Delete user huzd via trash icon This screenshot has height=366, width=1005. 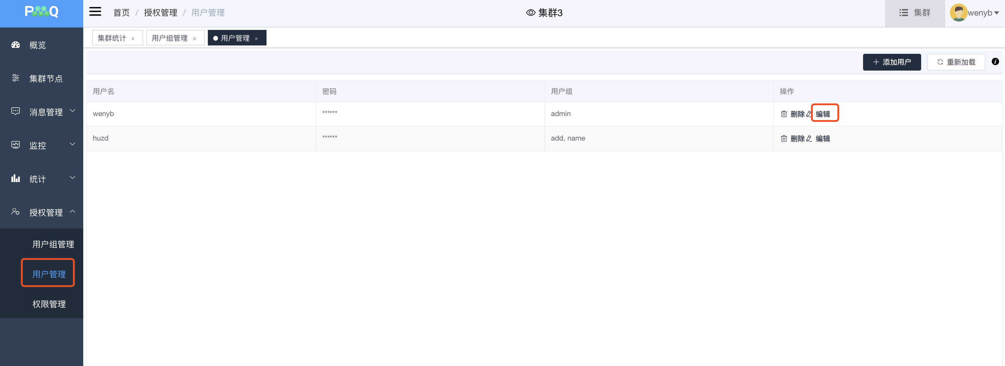784,139
